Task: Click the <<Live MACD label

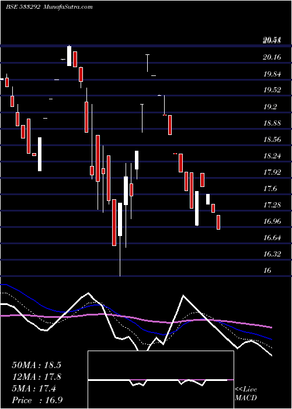Action: click(246, 393)
